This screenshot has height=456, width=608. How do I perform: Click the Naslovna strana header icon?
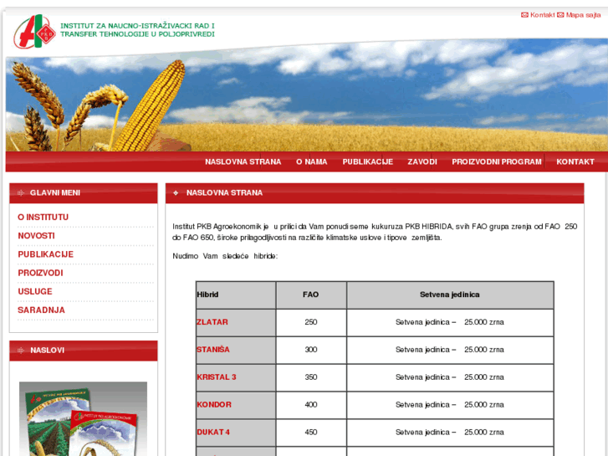tap(176, 193)
